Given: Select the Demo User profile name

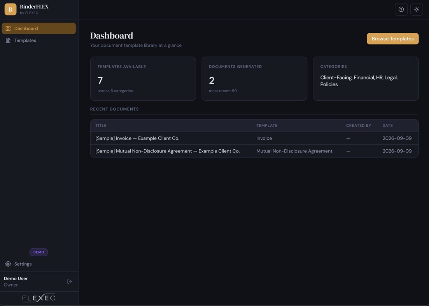Looking at the screenshot, I should click(x=16, y=278).
